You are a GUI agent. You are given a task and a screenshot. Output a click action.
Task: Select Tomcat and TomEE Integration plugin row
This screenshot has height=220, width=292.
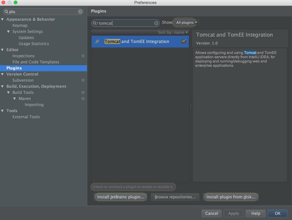click(140, 41)
